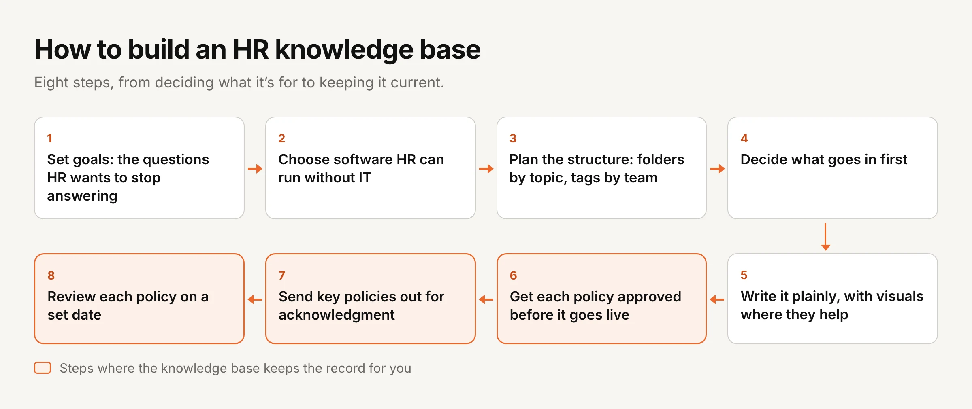
Task: Open step 8 card 'Review each policy on a set date'
Action: point(139,299)
